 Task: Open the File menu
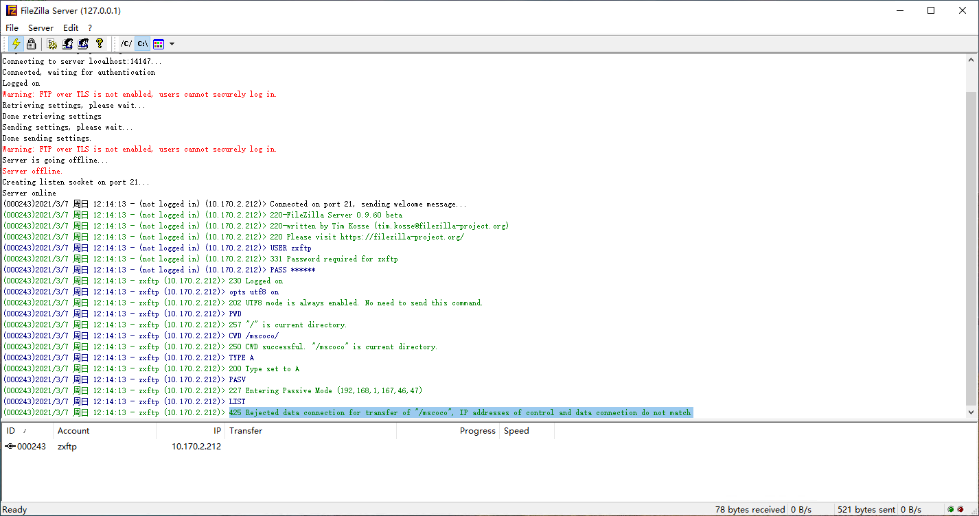pos(12,28)
